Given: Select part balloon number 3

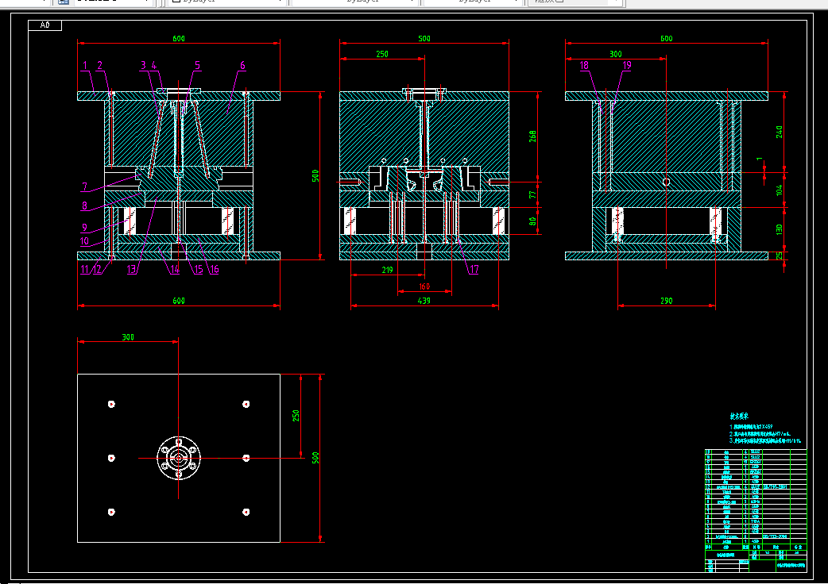Looking at the screenshot, I should [x=143, y=65].
